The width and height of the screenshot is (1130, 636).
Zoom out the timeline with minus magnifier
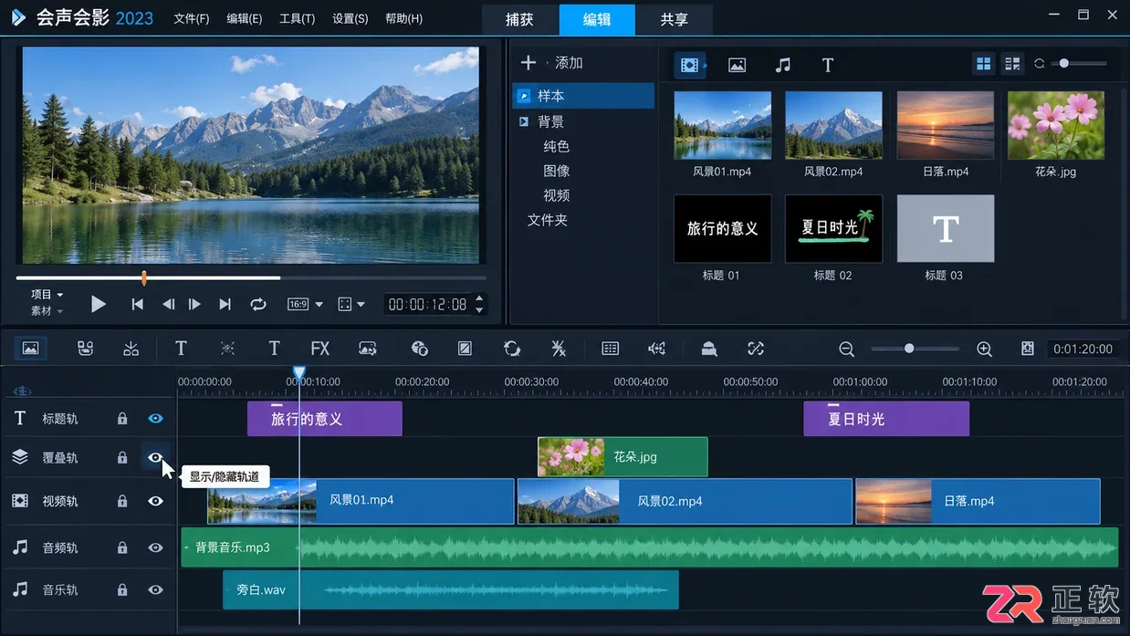coord(846,349)
